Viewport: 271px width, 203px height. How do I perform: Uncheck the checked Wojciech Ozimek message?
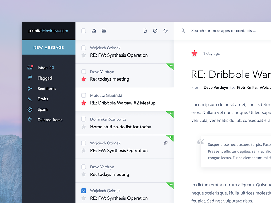click(84, 191)
